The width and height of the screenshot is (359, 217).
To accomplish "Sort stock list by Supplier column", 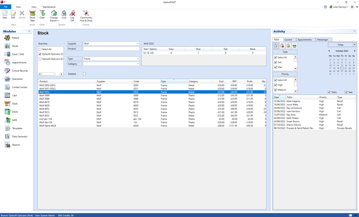I will click(x=114, y=81).
